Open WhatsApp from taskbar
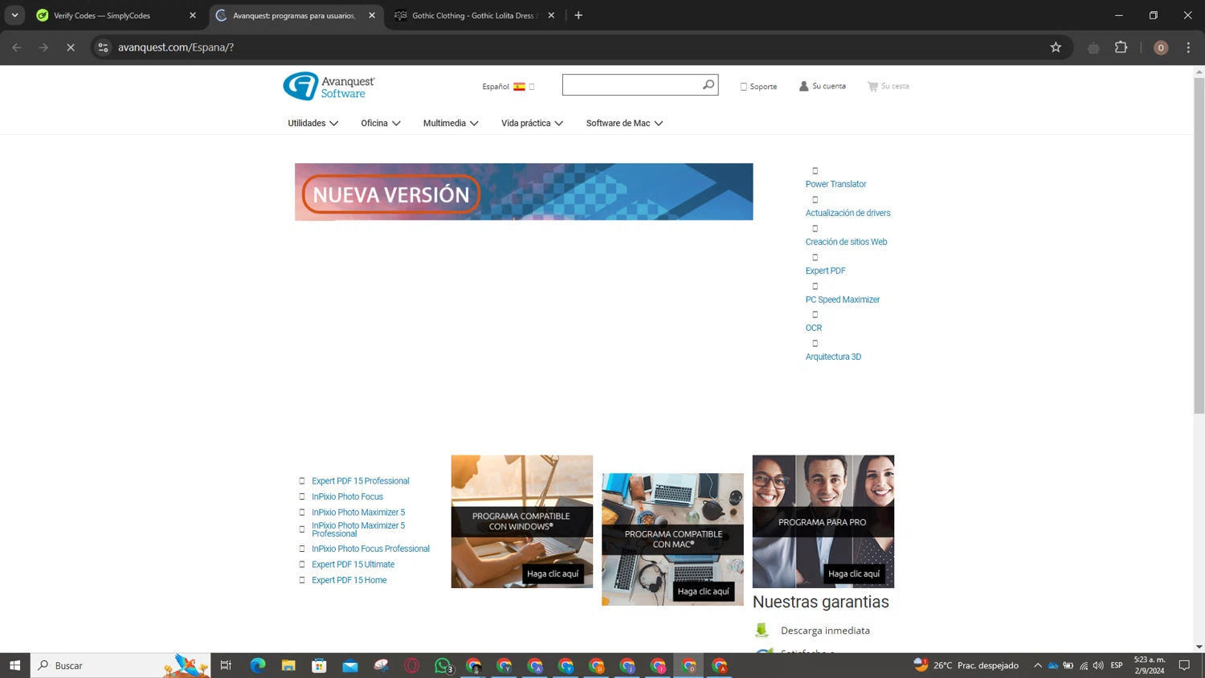The height and width of the screenshot is (678, 1205). click(443, 665)
